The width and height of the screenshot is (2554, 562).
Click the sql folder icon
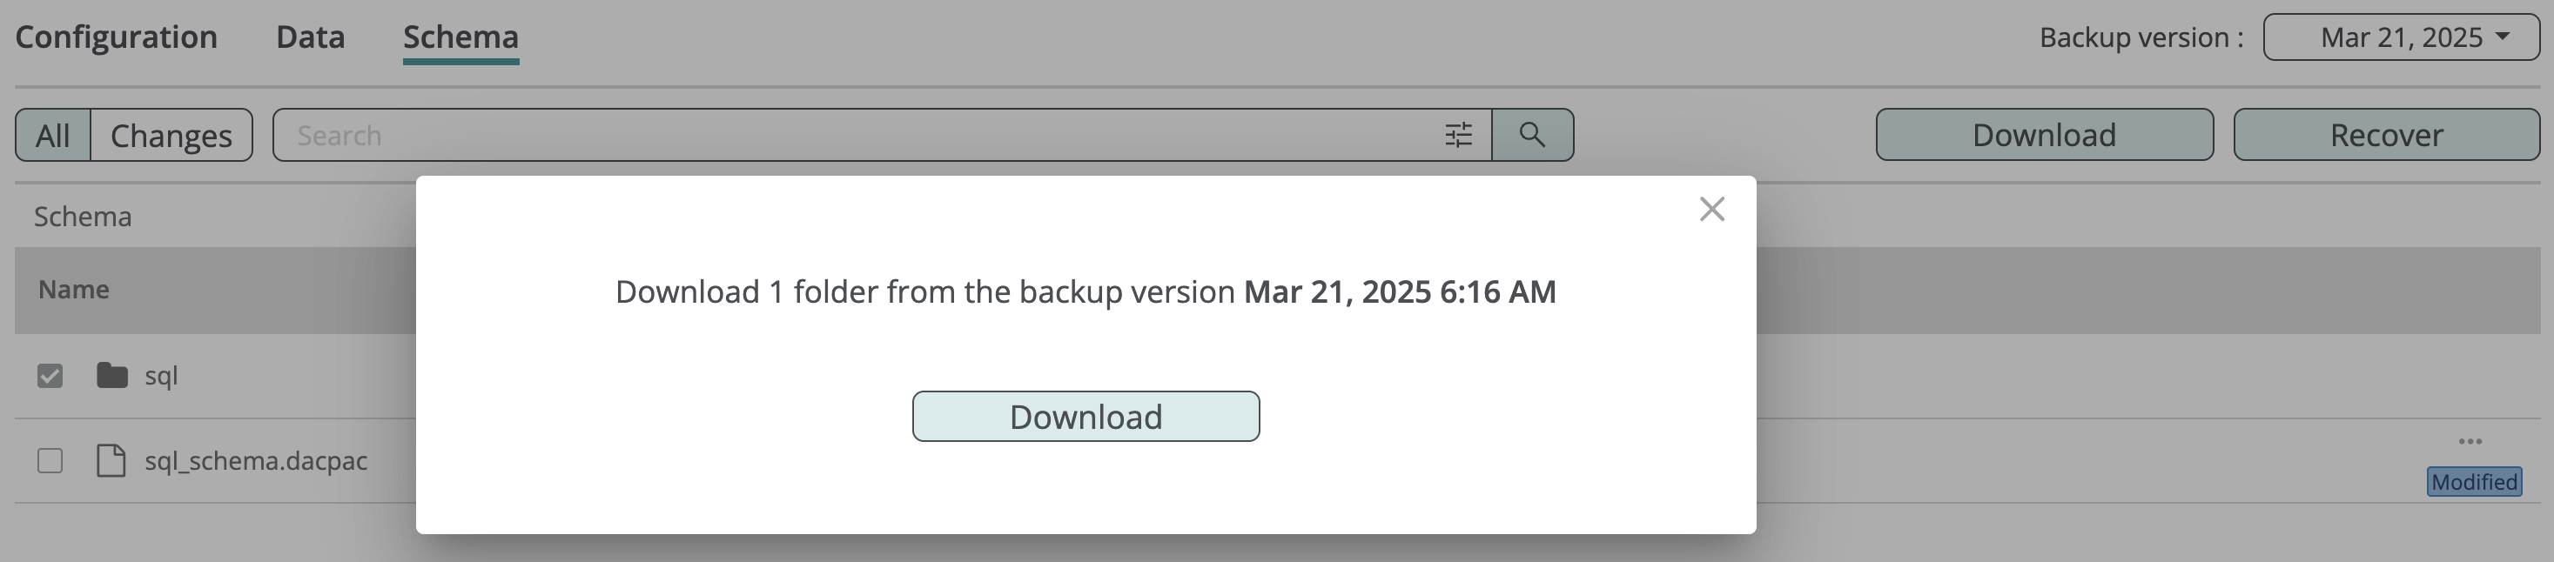[112, 376]
